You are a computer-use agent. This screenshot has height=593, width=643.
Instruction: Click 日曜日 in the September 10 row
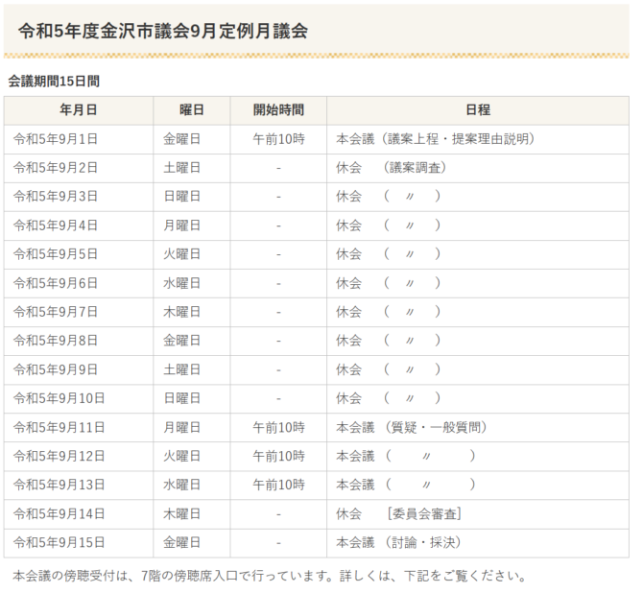pos(181,398)
